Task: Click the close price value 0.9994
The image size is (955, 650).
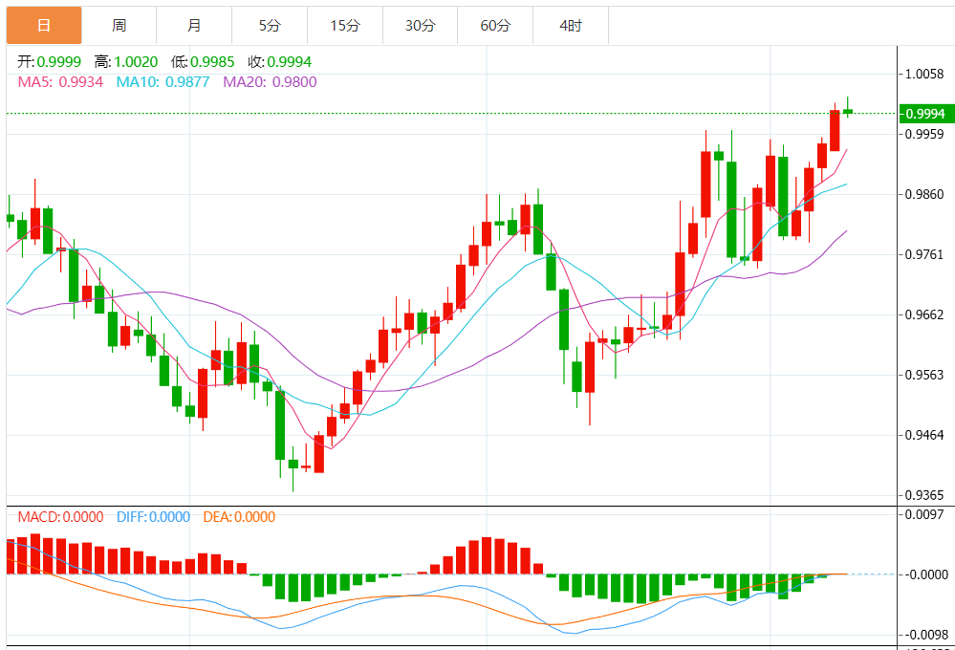Action: pyautogui.click(x=290, y=62)
